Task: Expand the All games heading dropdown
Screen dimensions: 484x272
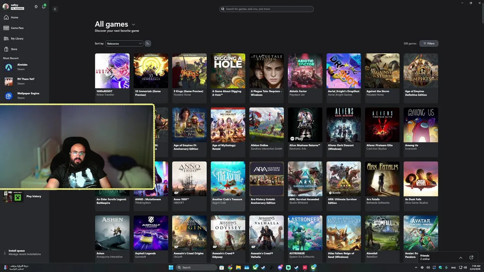Action: tap(133, 25)
